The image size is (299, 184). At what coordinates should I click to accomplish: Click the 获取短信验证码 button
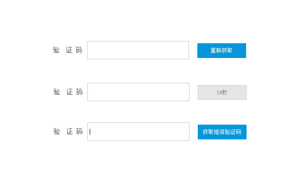pyautogui.click(x=222, y=132)
